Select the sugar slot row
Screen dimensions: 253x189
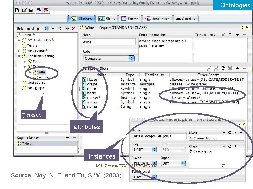coord(164,102)
